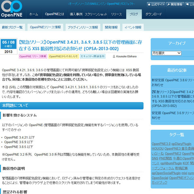Open OpenPNEとは navigation item

[55, 14]
